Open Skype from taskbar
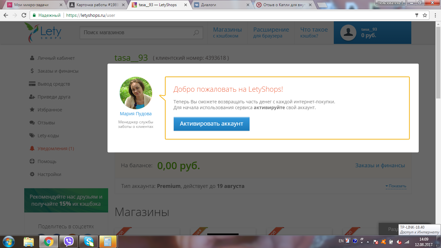Viewport: 441px width, 248px height. 89,241
